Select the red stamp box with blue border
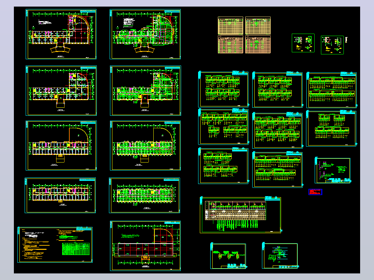This screenshot has height=280, width=374. click(315, 192)
